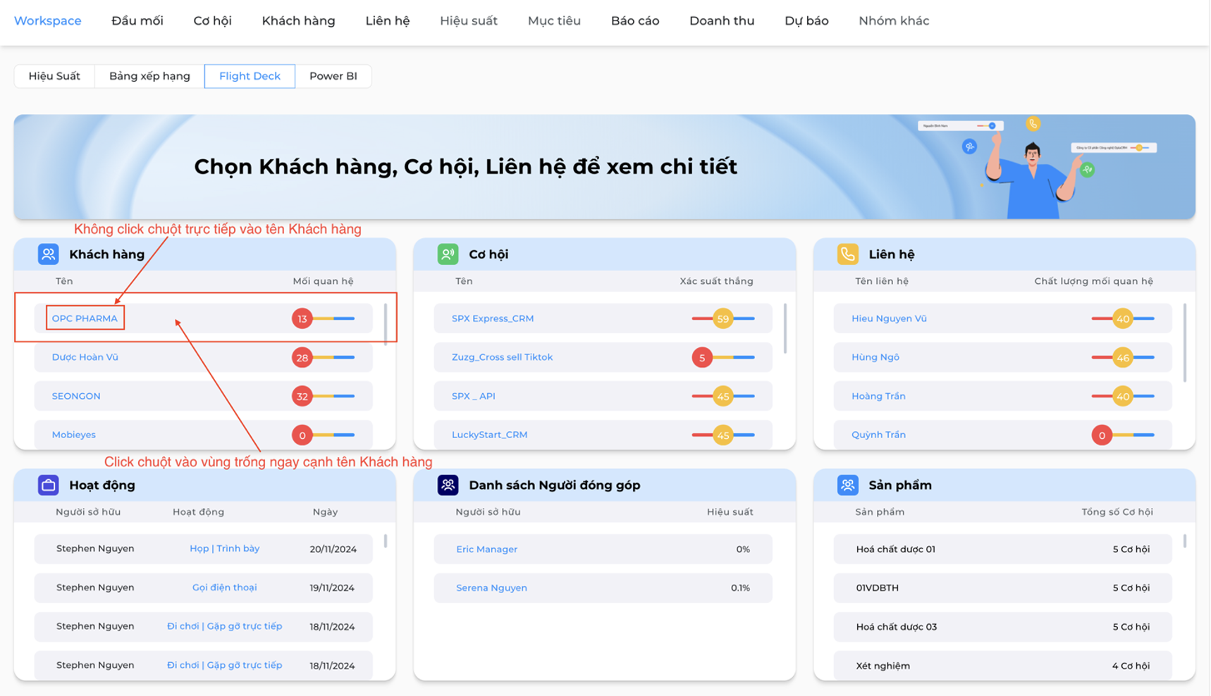Click the Tổng số Cơ hội column header
Image resolution: width=1211 pixels, height=696 pixels.
(1117, 512)
